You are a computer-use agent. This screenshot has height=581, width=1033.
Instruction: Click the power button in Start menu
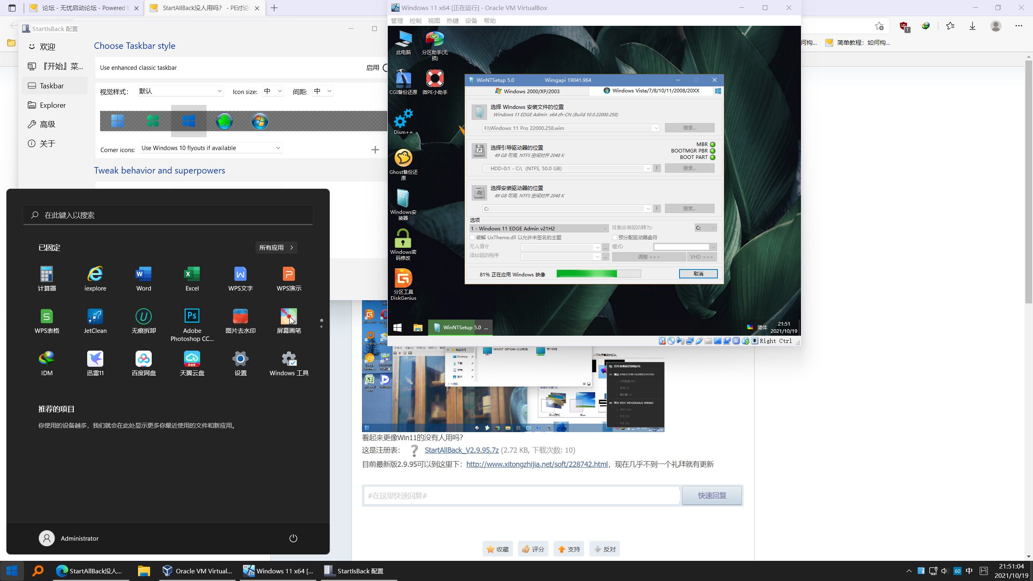coord(293,538)
